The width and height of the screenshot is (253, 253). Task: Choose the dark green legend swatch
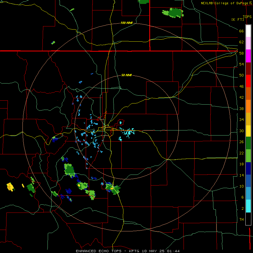(248, 143)
